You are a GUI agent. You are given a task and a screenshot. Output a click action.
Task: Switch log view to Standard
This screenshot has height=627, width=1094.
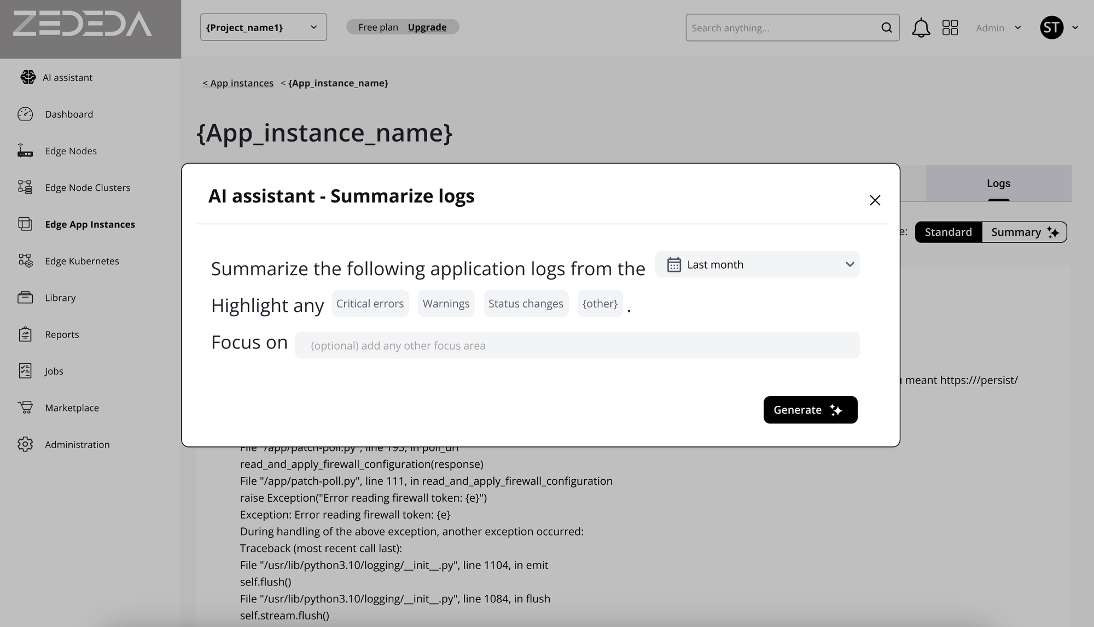948,232
